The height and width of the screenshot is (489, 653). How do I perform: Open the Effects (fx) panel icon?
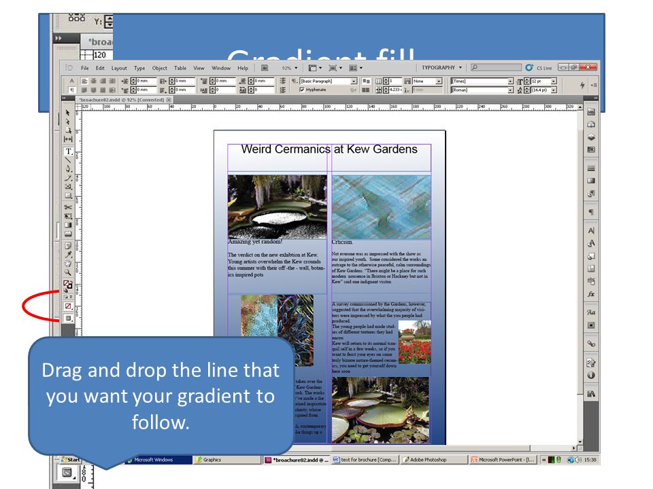pyautogui.click(x=591, y=294)
